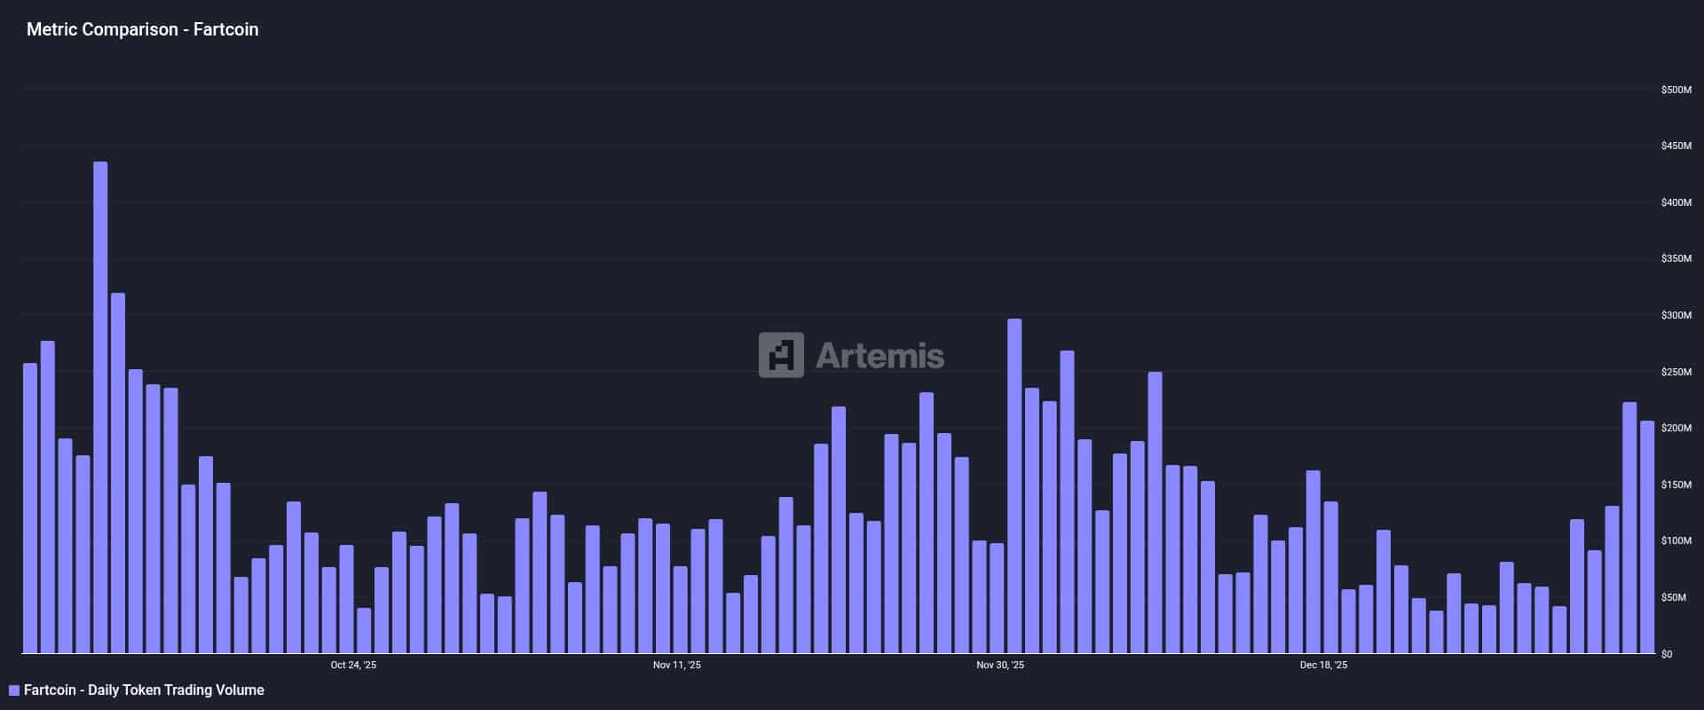Toggle the Fartcoin Daily Token Trading Volume legend label
The height and width of the screenshot is (710, 1704).
(144, 690)
